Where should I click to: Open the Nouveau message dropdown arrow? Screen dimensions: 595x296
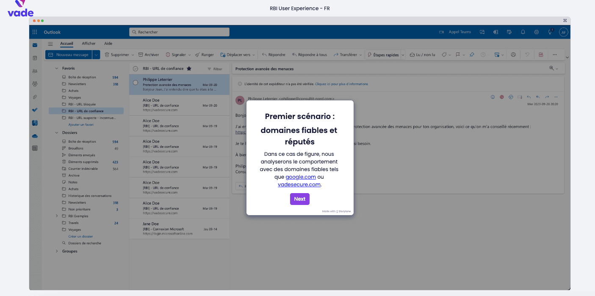(96, 55)
